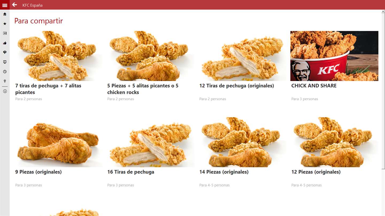This screenshot has width=385, height=216.
Task: Select 12 Piezas (originales) title
Action: (316, 172)
